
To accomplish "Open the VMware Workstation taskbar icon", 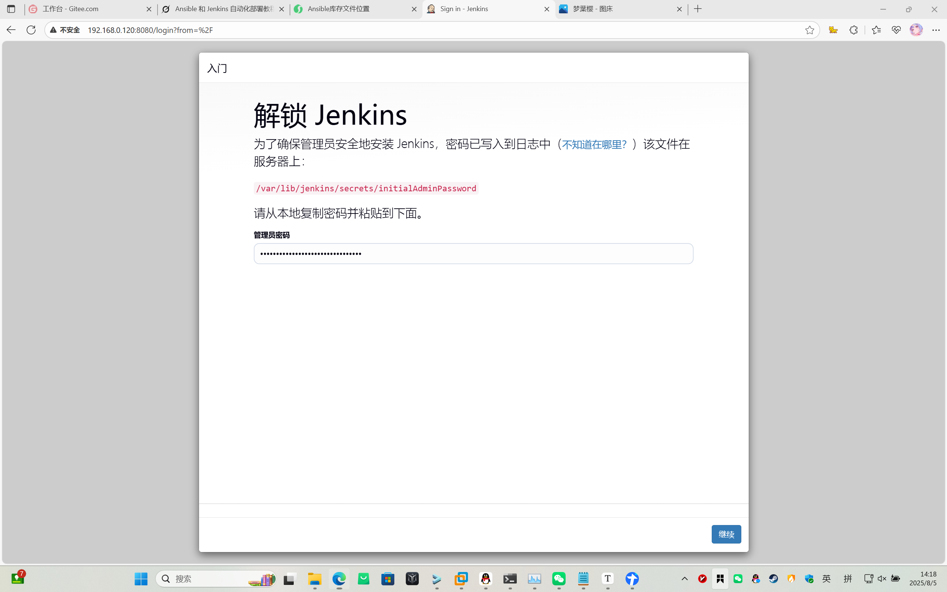I will [461, 579].
